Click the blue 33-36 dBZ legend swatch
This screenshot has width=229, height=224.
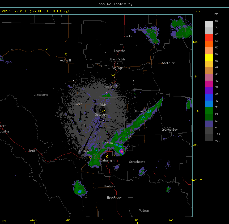pos(209,97)
